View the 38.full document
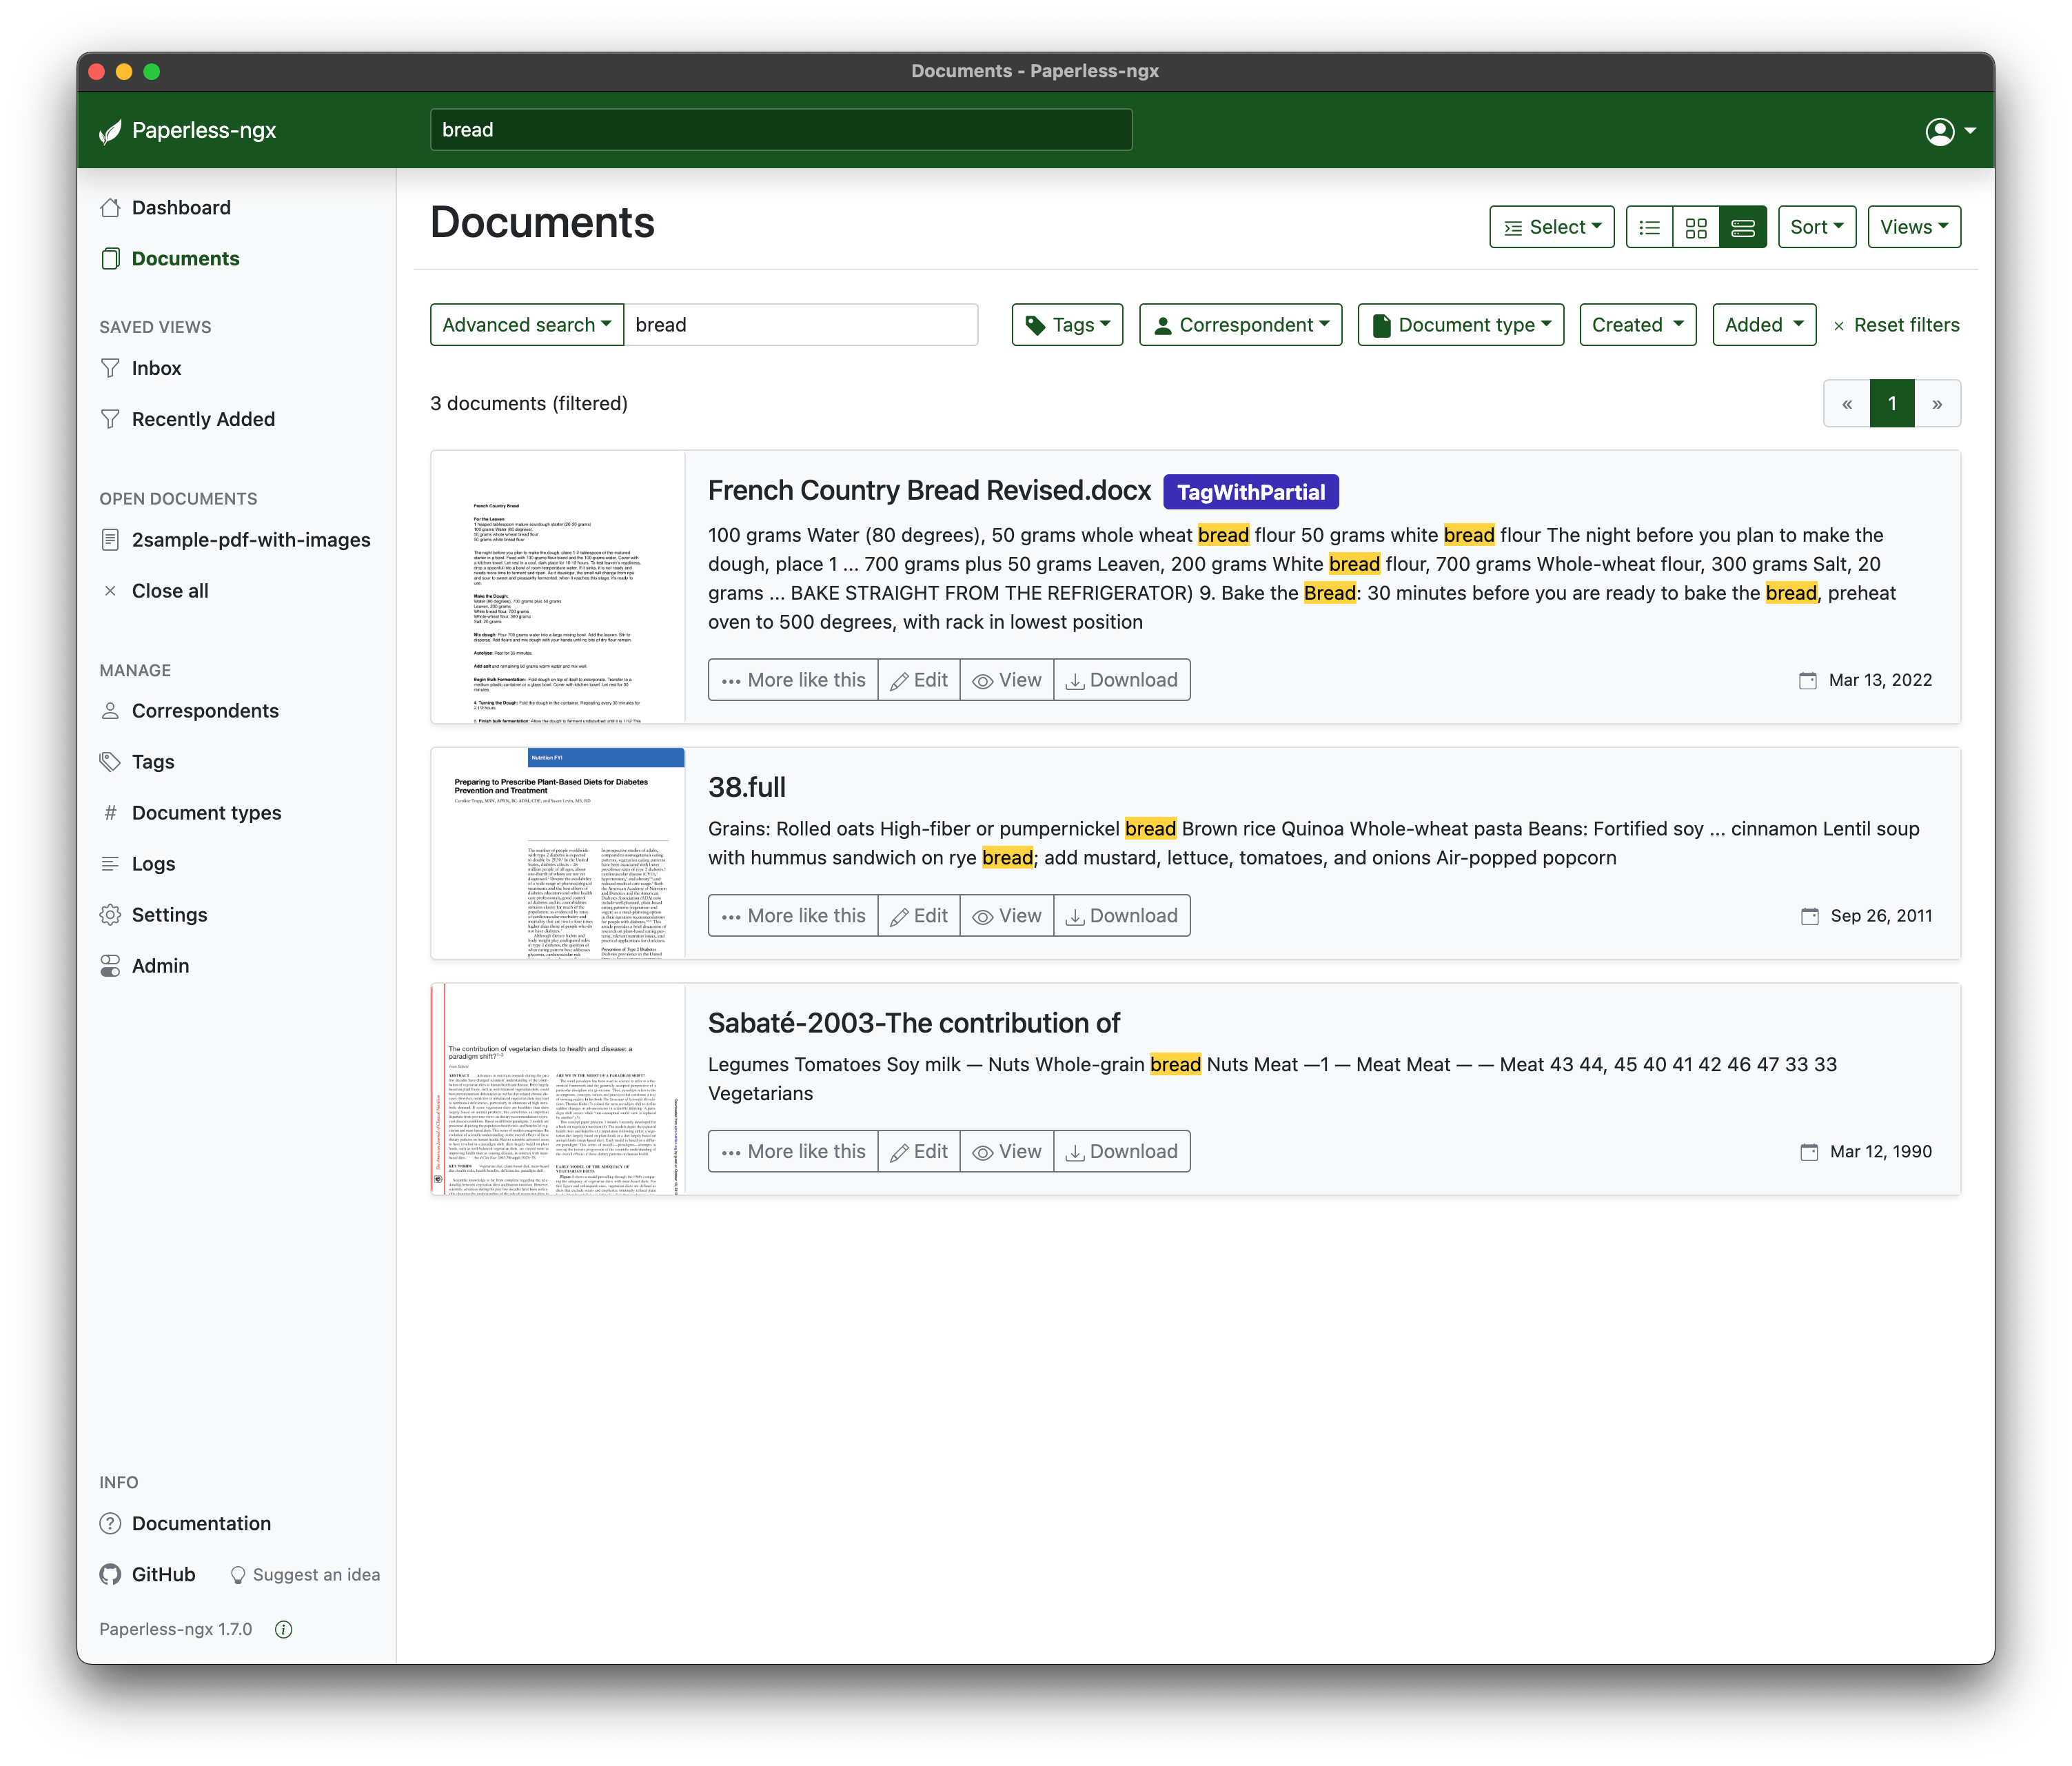This screenshot has height=1766, width=2072. click(1007, 916)
